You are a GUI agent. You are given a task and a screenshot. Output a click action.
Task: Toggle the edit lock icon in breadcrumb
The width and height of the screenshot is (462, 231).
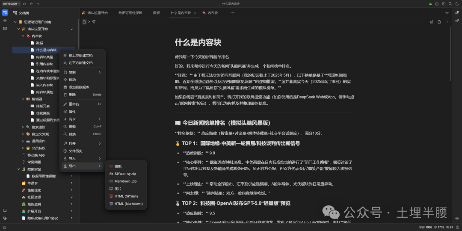(x=432, y=22)
